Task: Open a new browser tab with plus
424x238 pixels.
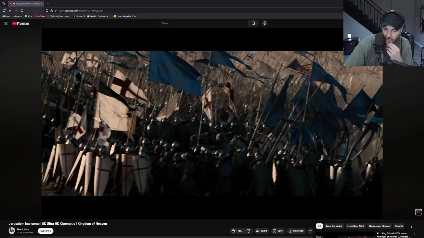Action: tap(48, 4)
